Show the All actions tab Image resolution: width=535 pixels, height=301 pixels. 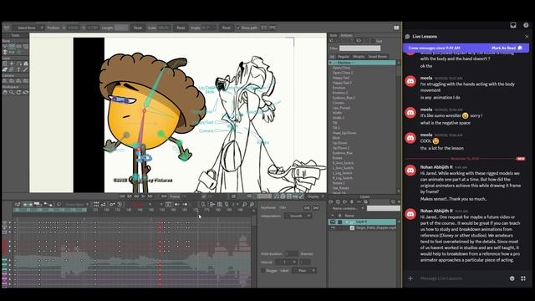[x=333, y=56]
